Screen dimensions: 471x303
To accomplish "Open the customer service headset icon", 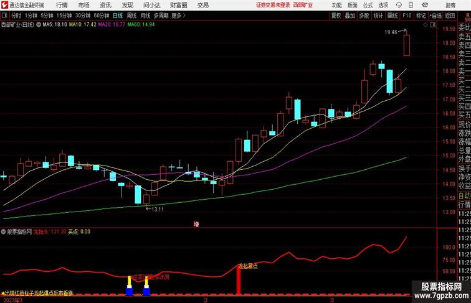I will [x=399, y=5].
